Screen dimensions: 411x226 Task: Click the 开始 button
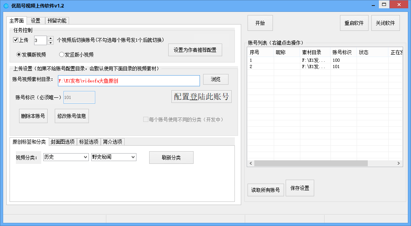tap(260, 23)
